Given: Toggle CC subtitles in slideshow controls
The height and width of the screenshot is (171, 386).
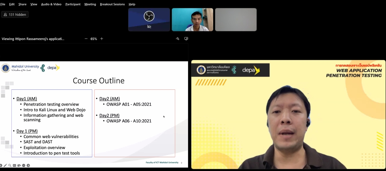Looking at the screenshot, I should [14, 165].
